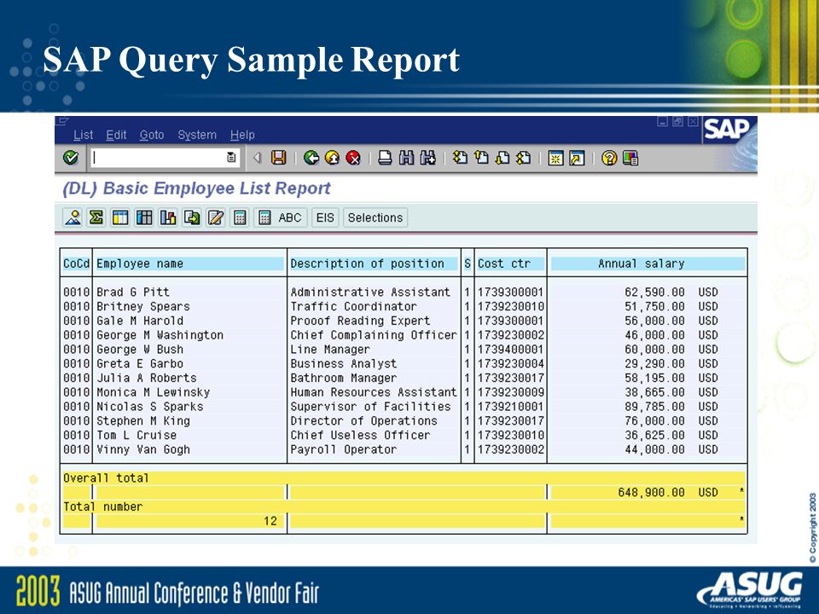Select the Britney Spears employee name

[x=143, y=306]
